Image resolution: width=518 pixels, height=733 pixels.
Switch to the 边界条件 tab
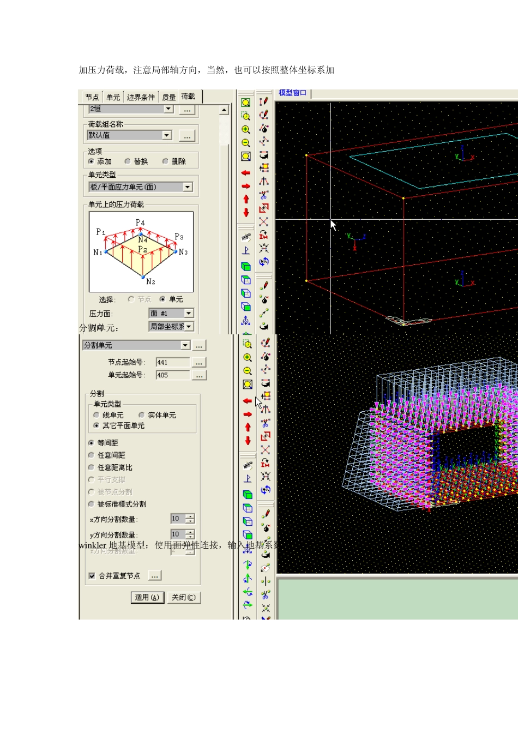click(x=141, y=97)
